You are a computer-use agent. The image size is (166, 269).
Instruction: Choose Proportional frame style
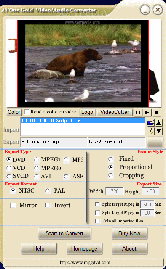pos(111,167)
